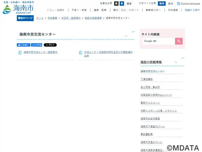Image resolution: width=202 pixels, height=152 pixels.
Task: Open the 子育て・教育 menu
Action: click(79, 10)
